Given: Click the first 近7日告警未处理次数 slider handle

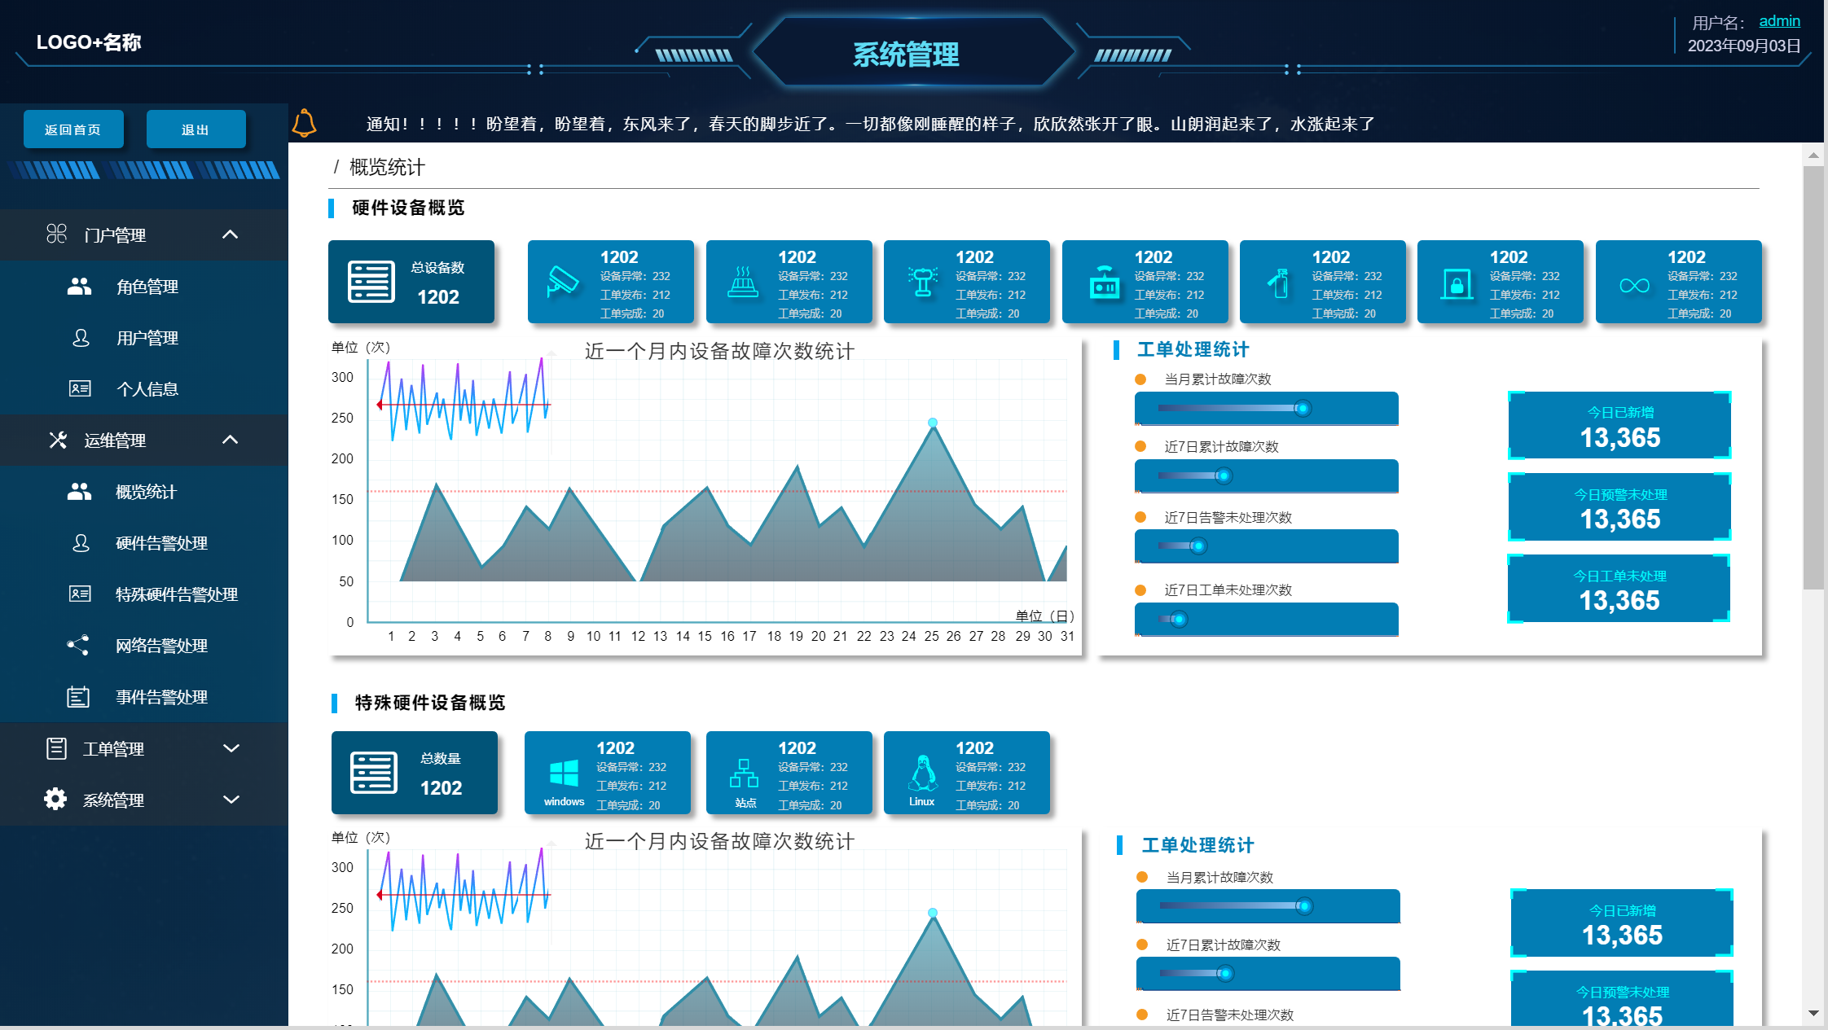Looking at the screenshot, I should click(1198, 546).
